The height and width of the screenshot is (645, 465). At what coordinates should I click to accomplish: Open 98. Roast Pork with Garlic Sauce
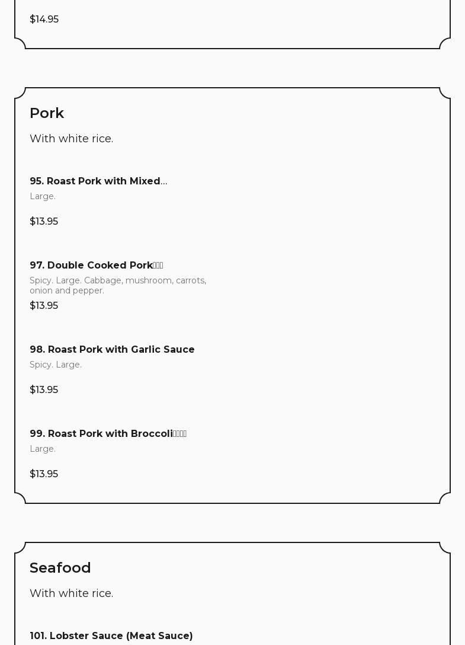(x=112, y=350)
